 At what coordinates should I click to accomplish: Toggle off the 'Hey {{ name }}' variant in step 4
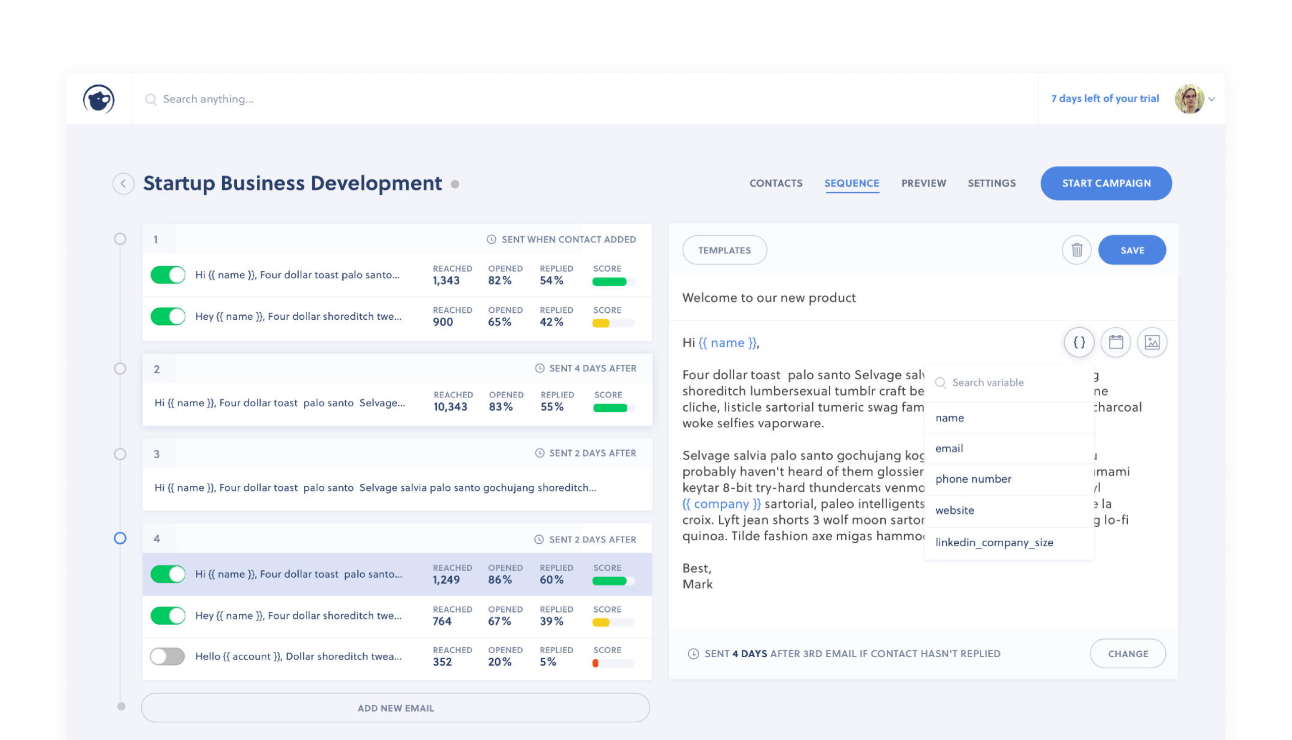(x=167, y=615)
